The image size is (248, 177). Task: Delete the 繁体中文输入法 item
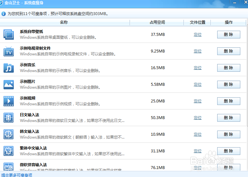(228, 151)
